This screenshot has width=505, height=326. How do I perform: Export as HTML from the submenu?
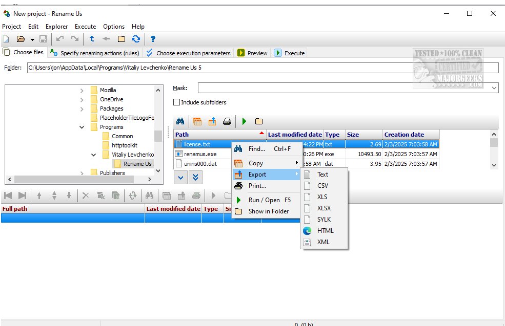coord(324,230)
